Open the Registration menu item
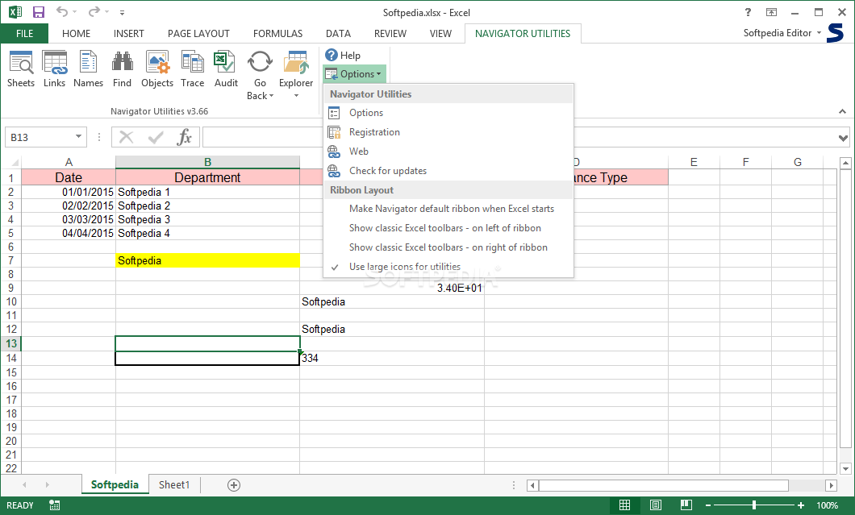Image resolution: width=855 pixels, height=515 pixels. (448, 132)
